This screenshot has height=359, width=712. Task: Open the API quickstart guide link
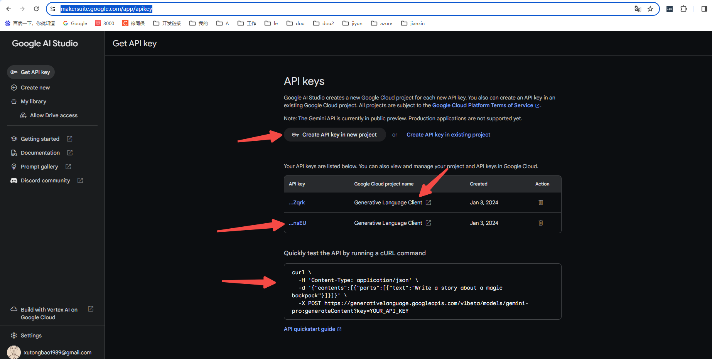tap(313, 329)
